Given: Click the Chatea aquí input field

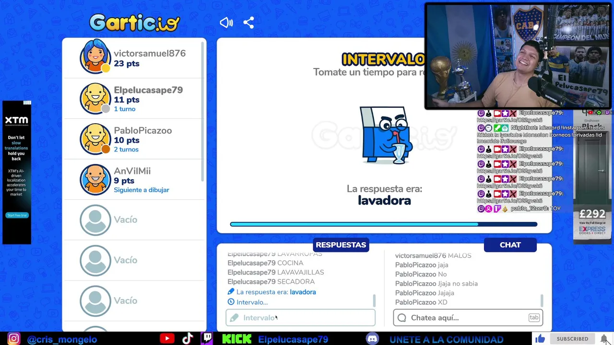Looking at the screenshot, I should (x=468, y=318).
